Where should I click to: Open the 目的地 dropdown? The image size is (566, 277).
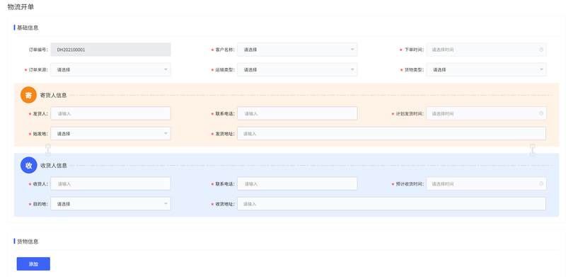pos(110,203)
